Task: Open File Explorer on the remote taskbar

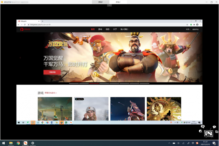Action: point(57,123)
